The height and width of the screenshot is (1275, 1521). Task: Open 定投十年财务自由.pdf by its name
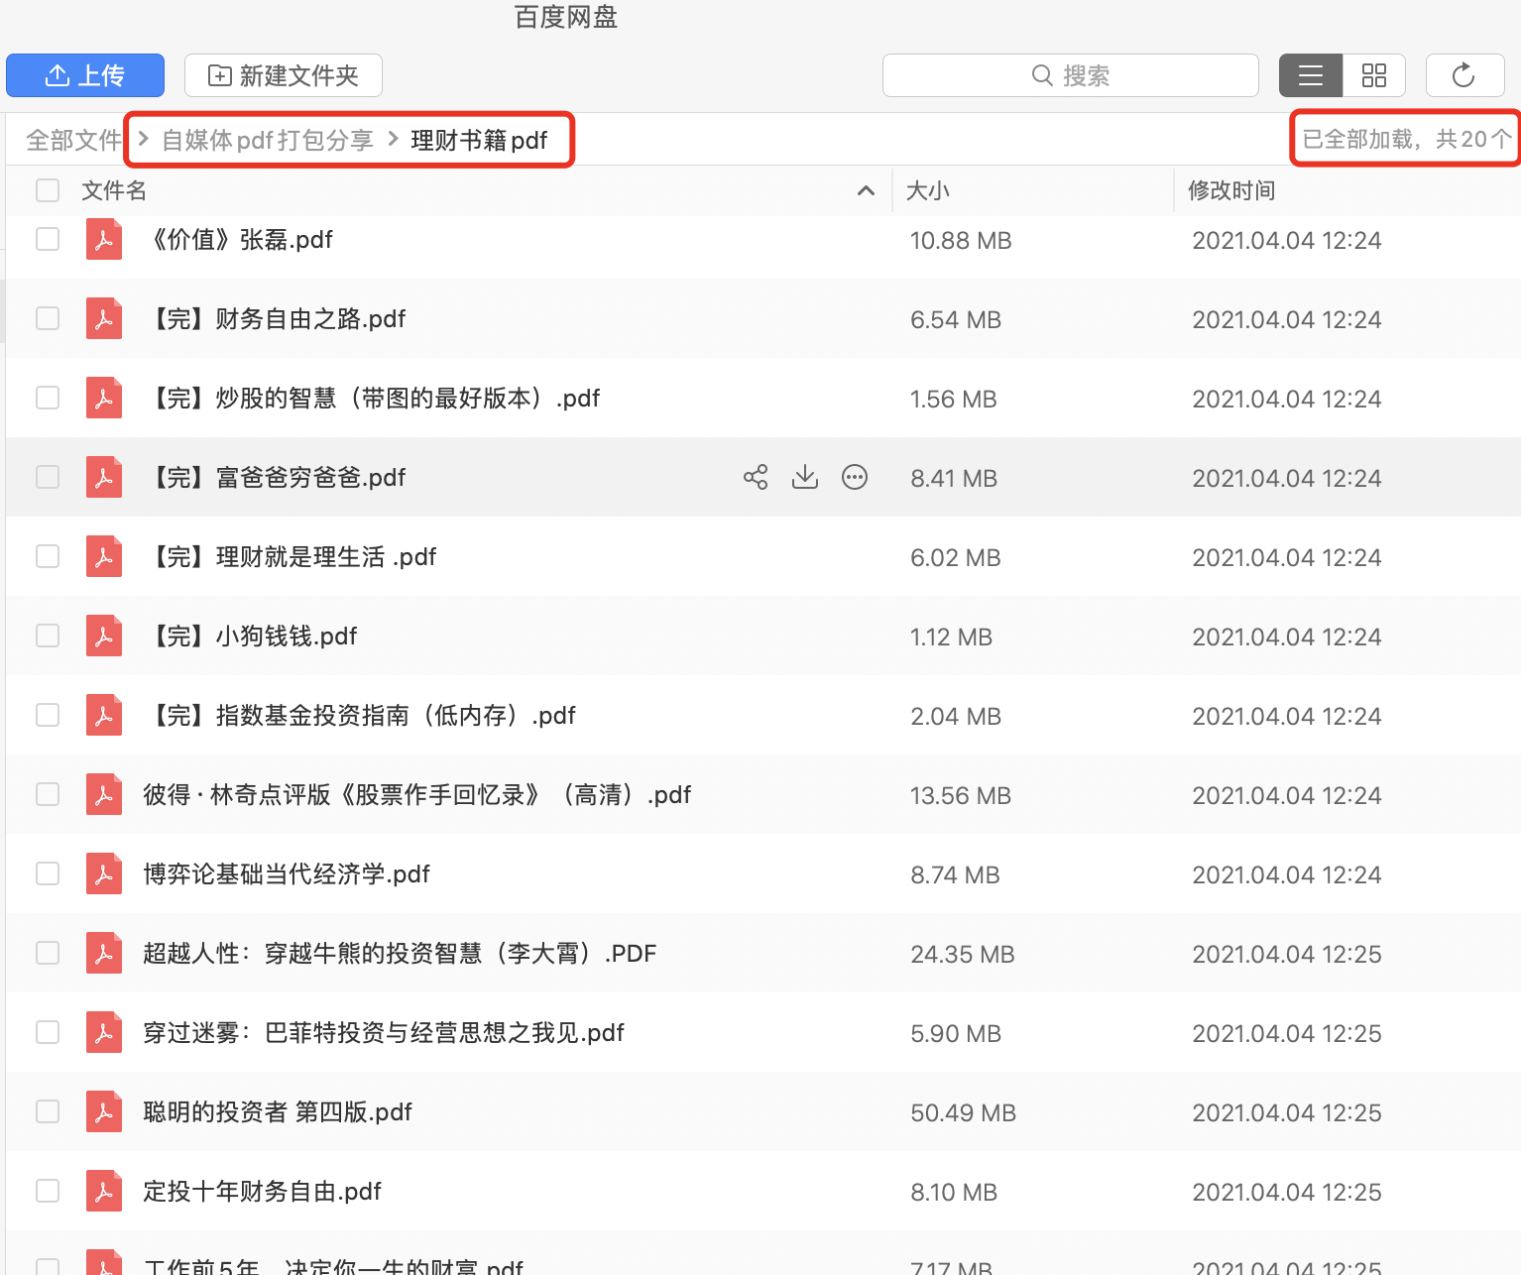(x=262, y=1191)
